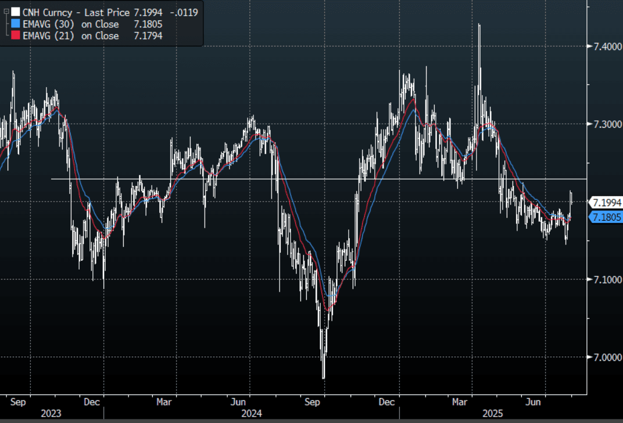
Task: Click the 7.4000 y-axis label
Action: (x=605, y=46)
